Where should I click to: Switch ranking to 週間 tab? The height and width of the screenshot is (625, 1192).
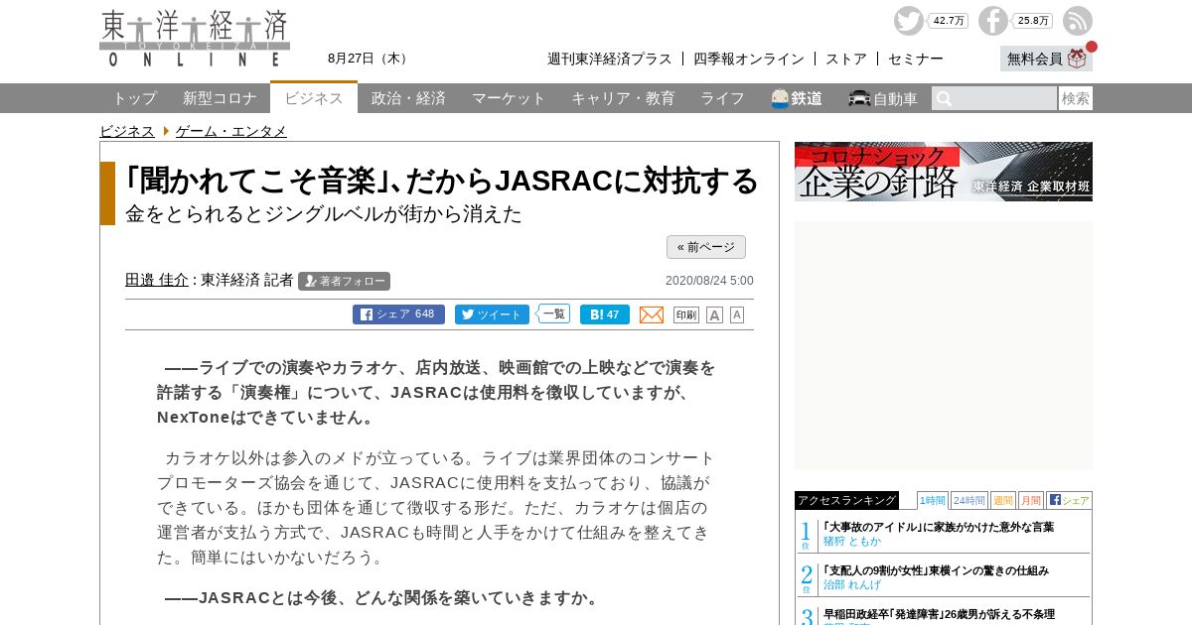click(1002, 500)
